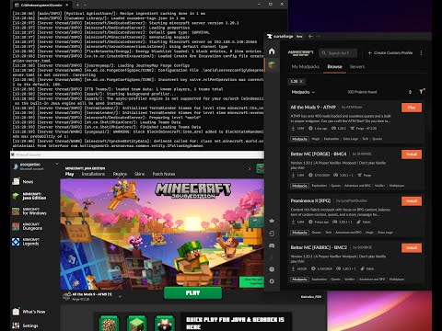Open What's New in Minecraft Launcher
This screenshot has width=442, height=331.
(x=29, y=312)
